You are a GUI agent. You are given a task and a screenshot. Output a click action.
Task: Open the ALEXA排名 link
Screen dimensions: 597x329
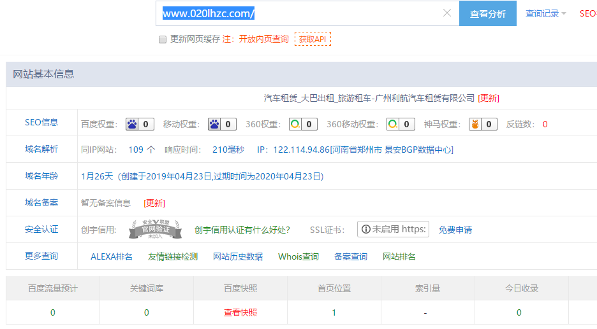[x=112, y=256]
